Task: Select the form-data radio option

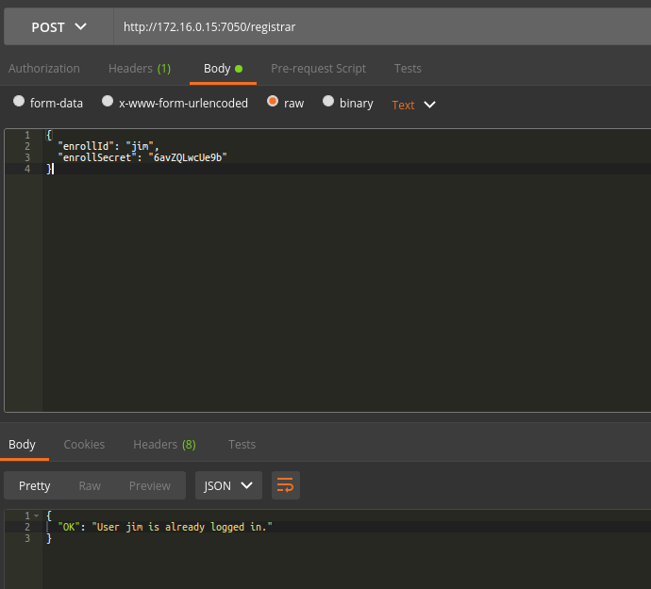Action: (19, 101)
